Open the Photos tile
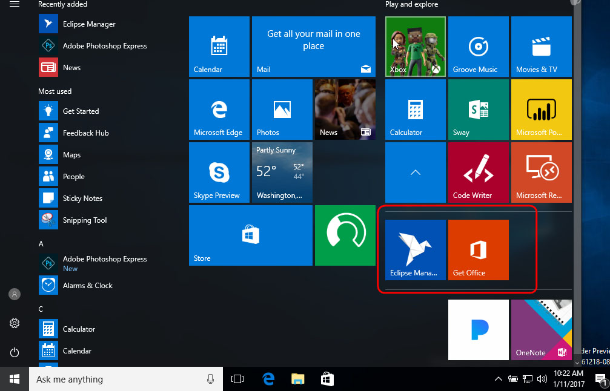Viewport: 610px width, 391px height. pos(282,109)
